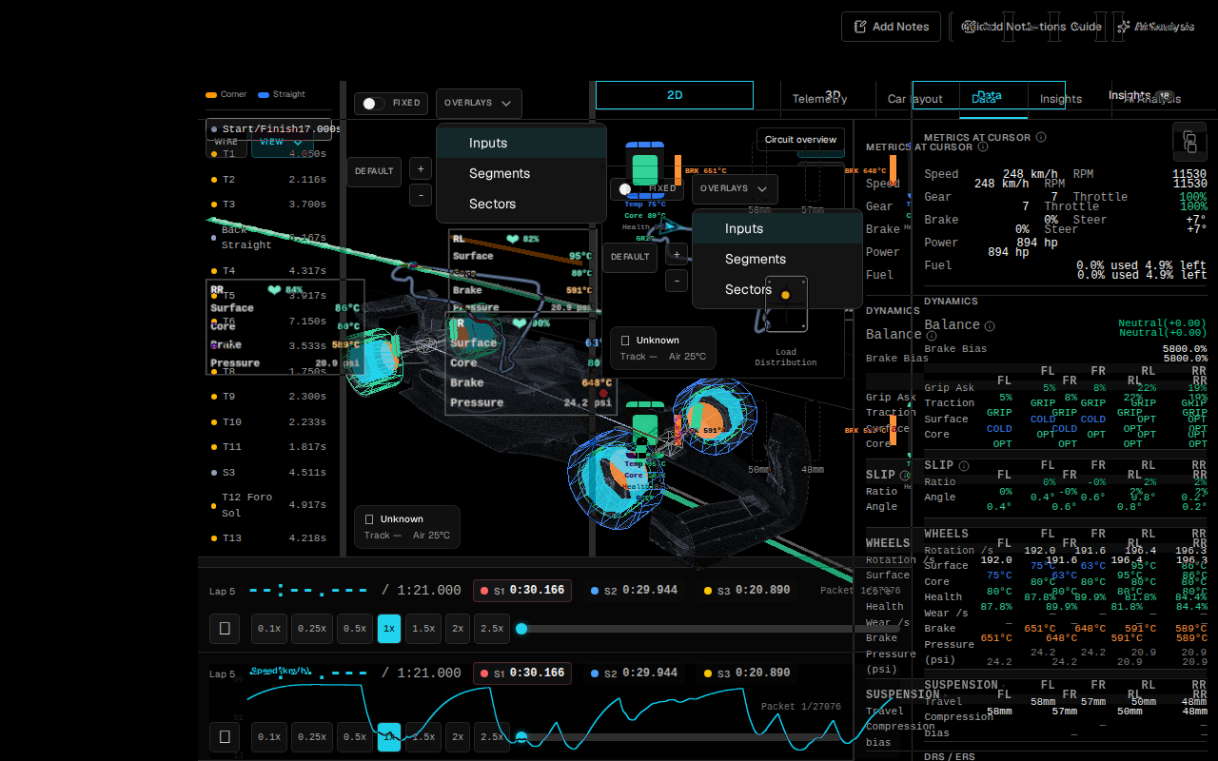Select the S3 4.511s row
This screenshot has width=1218, height=761.
(269, 472)
